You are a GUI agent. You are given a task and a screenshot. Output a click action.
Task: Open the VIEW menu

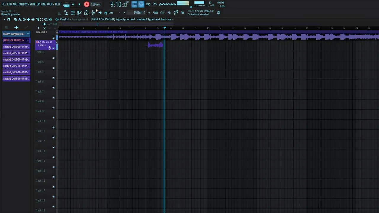[33, 4]
